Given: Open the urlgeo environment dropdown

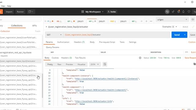Looking at the screenshot, I should 172,20.
